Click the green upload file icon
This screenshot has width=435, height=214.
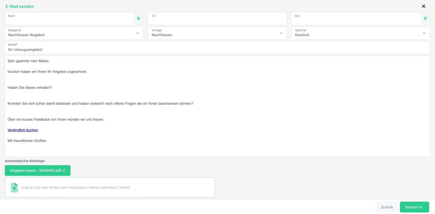pyautogui.click(x=14, y=187)
